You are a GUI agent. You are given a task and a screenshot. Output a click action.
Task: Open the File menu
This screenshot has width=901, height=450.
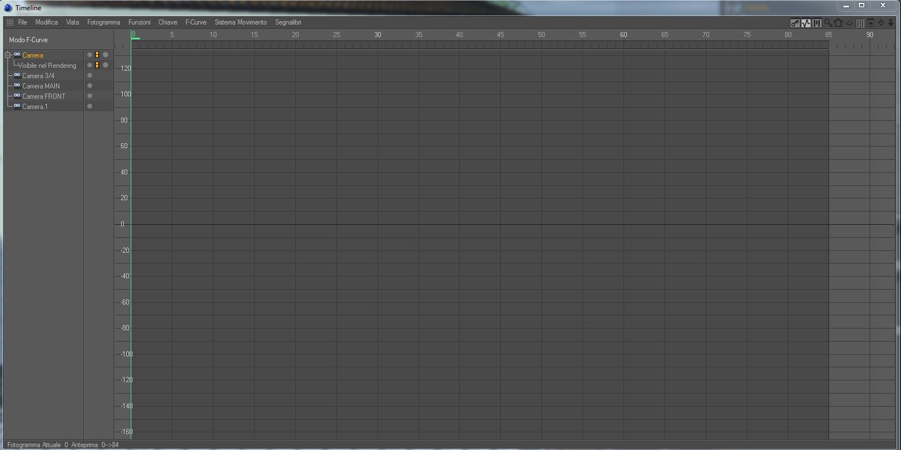click(x=23, y=22)
